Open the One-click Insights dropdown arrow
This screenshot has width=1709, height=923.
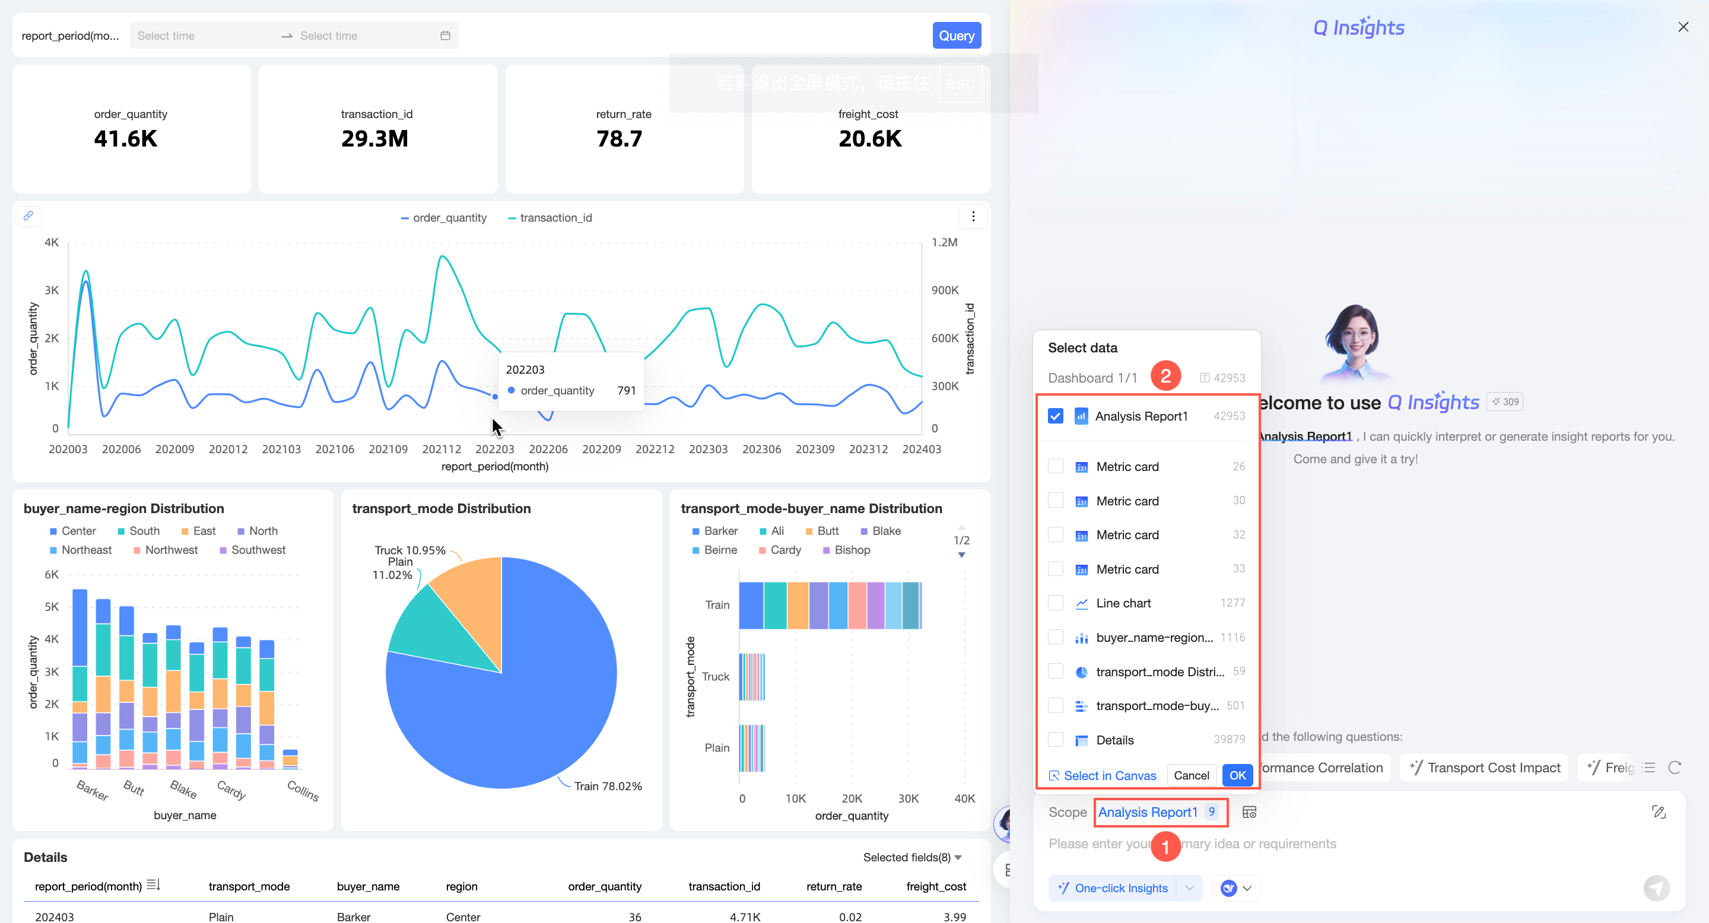point(1189,887)
